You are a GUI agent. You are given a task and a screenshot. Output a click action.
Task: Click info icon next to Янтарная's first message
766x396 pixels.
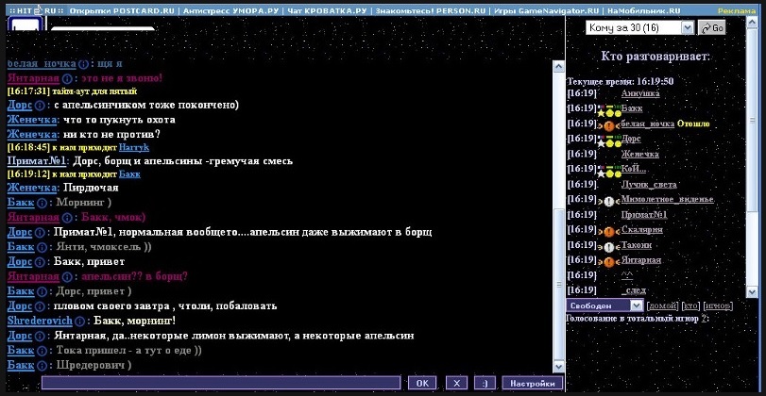(x=67, y=78)
